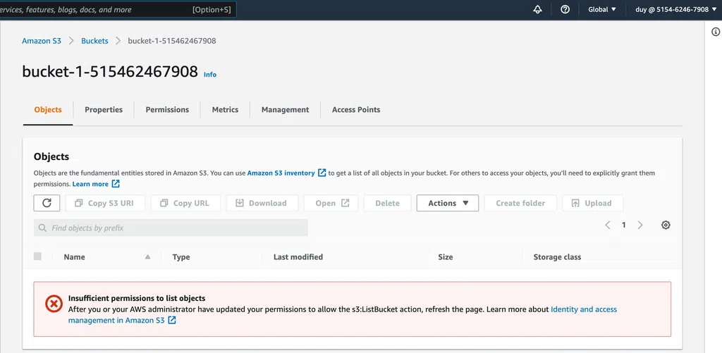Click the Open button

click(x=331, y=203)
